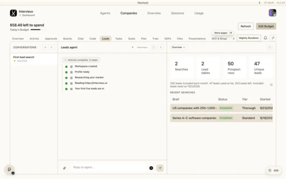Switch to the Tasks tab
Screen dimensions: 286x179
(119, 39)
